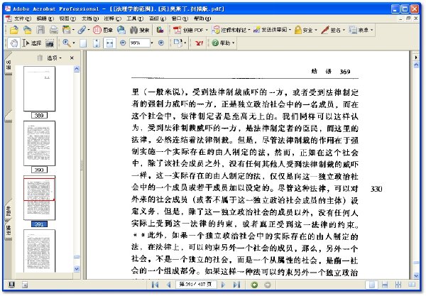Click the book icon beside the search button
The height and width of the screenshot is (296, 426).
click(160, 30)
